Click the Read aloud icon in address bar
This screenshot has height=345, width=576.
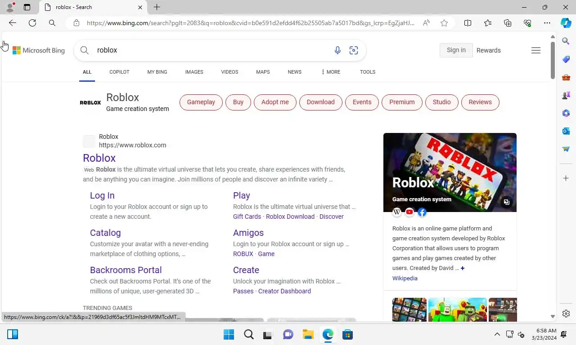426,23
